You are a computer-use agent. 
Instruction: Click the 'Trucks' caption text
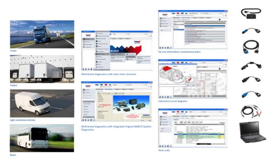(14, 51)
